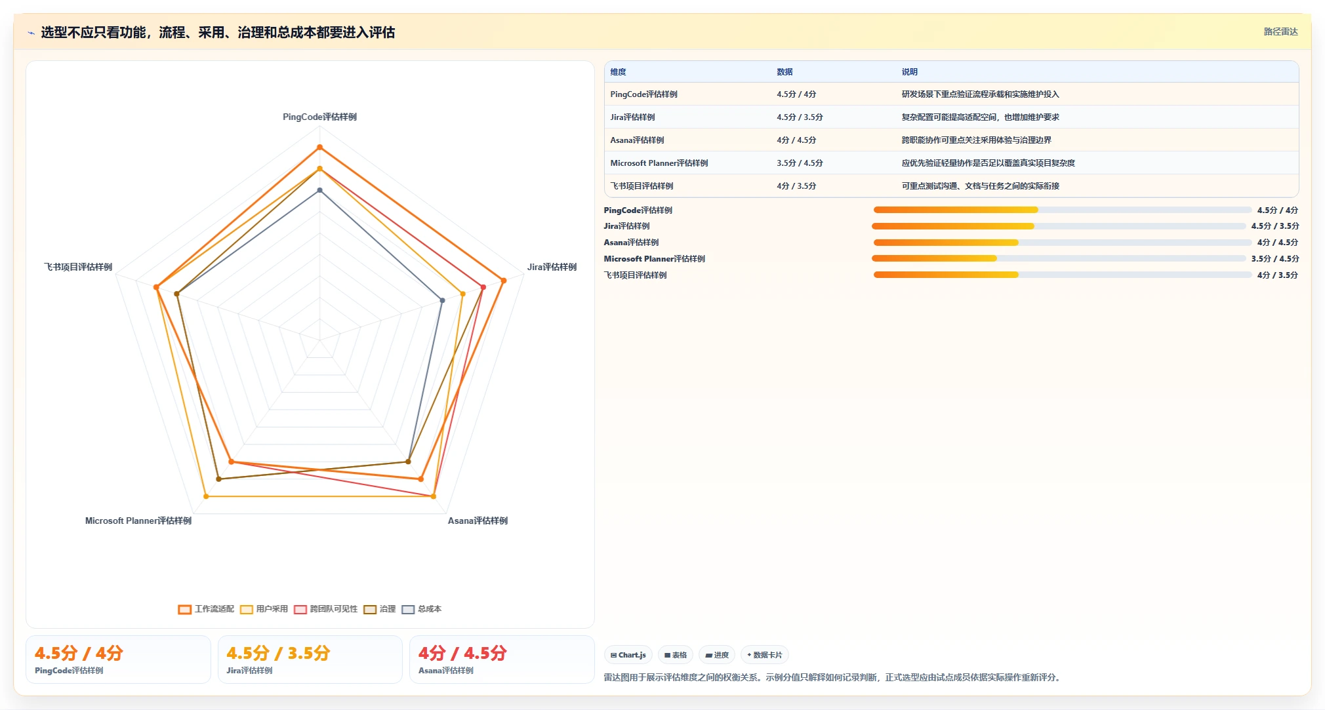Select Microsoft Planner评估样例 in the table
Viewport: 1325px width, 710px height.
(659, 163)
